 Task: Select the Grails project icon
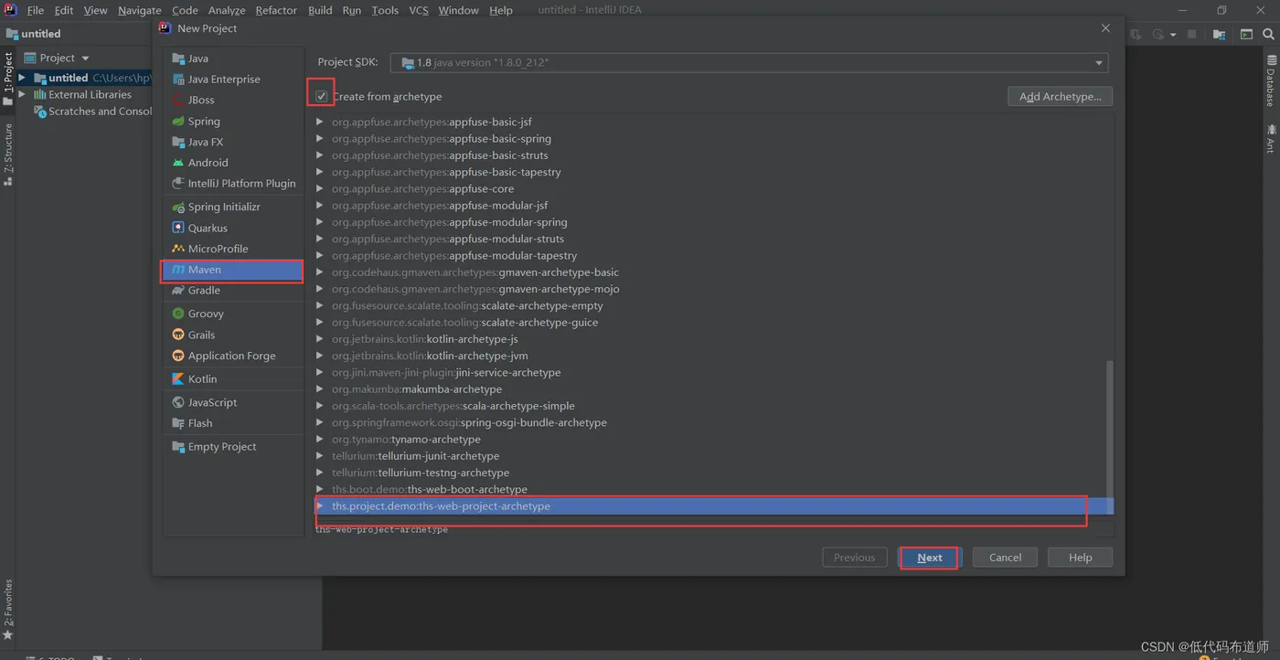pos(178,335)
